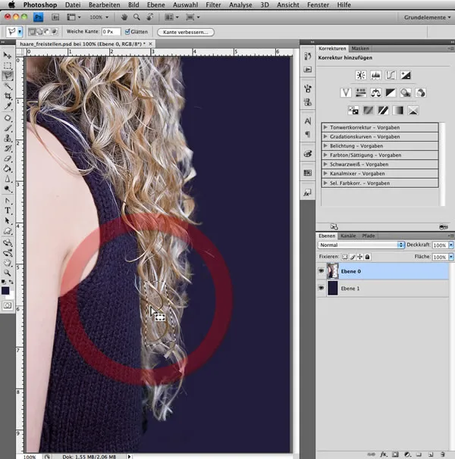Click the Kante verbessern... button
The image size is (455, 459).
coord(186,33)
